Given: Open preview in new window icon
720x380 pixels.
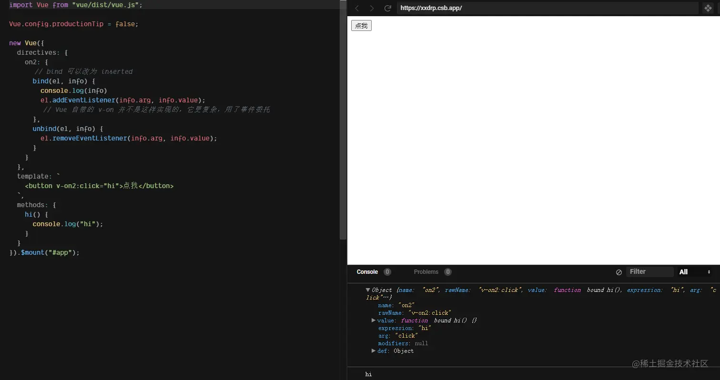Looking at the screenshot, I should tap(708, 8).
